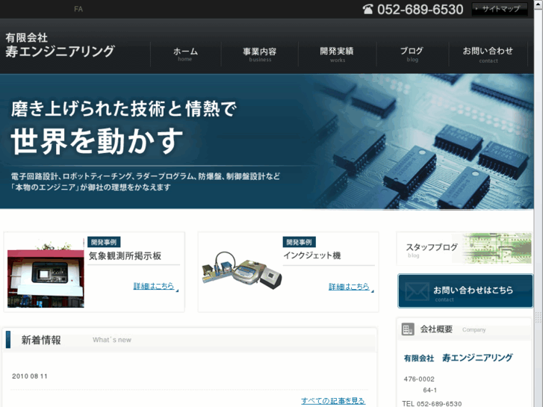This screenshot has height=407, width=543.
Task: Click the postal code 476-0002
Action: [419, 379]
